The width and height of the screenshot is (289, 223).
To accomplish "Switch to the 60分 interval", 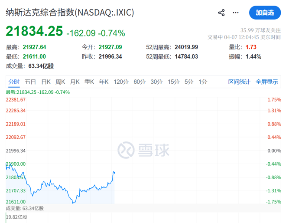I will pyautogui.click(x=140, y=82).
